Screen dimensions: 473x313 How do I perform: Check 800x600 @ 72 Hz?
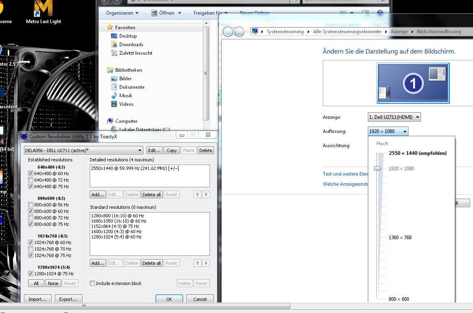tap(30, 218)
